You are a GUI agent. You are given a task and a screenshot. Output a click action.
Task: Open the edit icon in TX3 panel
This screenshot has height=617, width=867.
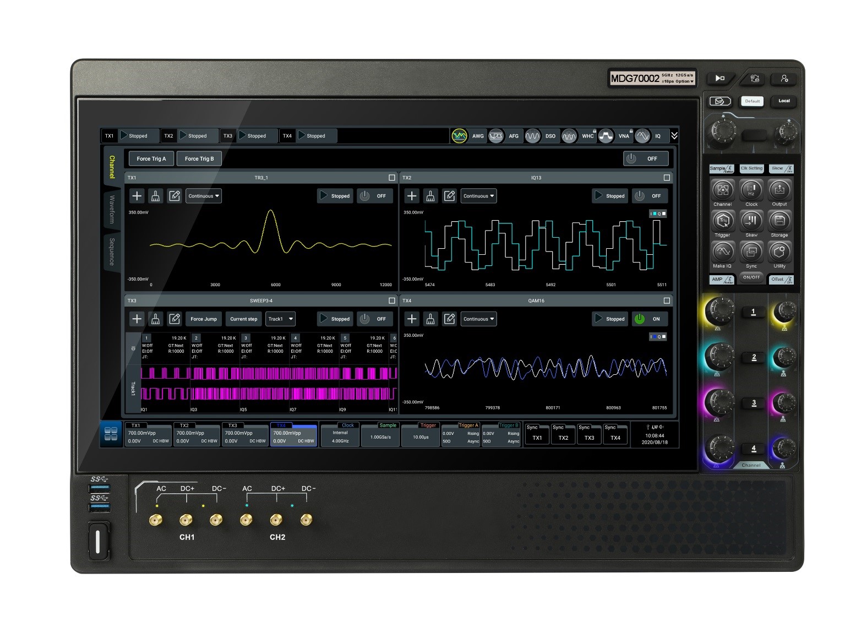pyautogui.click(x=175, y=319)
